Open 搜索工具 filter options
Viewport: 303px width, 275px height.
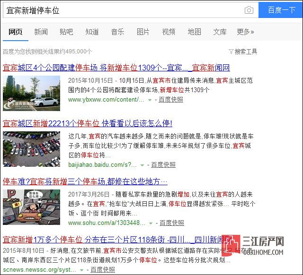click(x=246, y=52)
